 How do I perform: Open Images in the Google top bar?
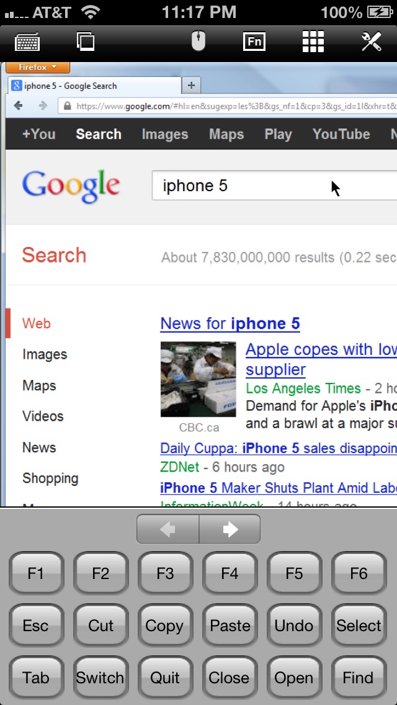tap(165, 134)
